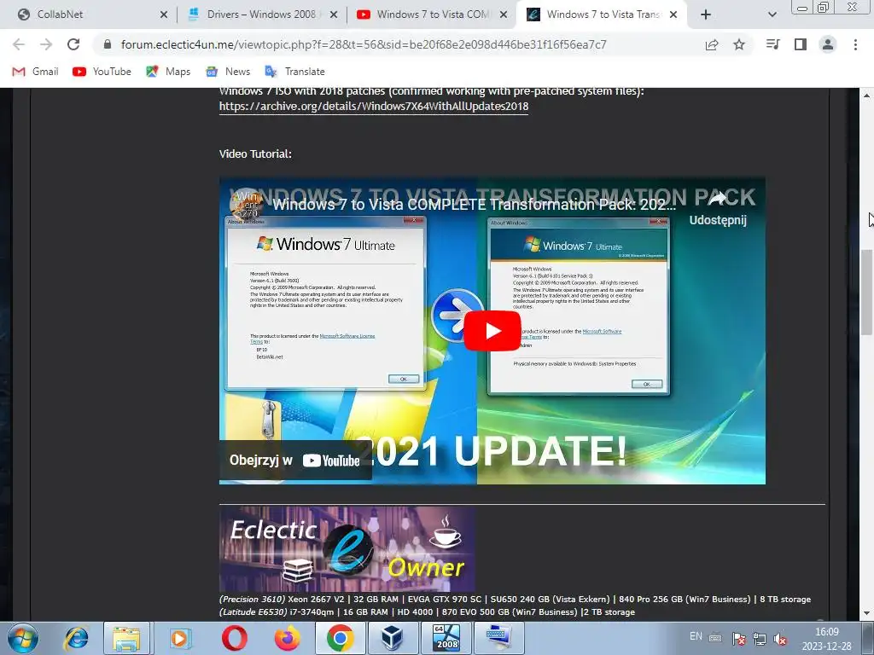
Task: Close the active forum tab
Action: tap(673, 15)
